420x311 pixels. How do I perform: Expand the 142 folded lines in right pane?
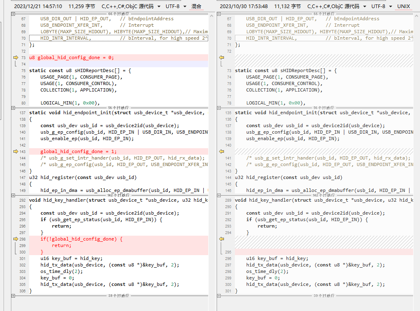219,195
